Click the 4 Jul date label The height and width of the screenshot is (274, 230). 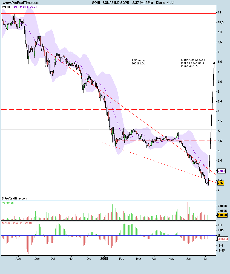pyautogui.click(x=171, y=3)
